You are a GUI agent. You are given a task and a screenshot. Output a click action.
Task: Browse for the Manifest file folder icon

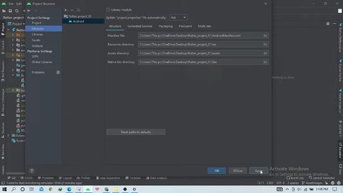(x=265, y=36)
